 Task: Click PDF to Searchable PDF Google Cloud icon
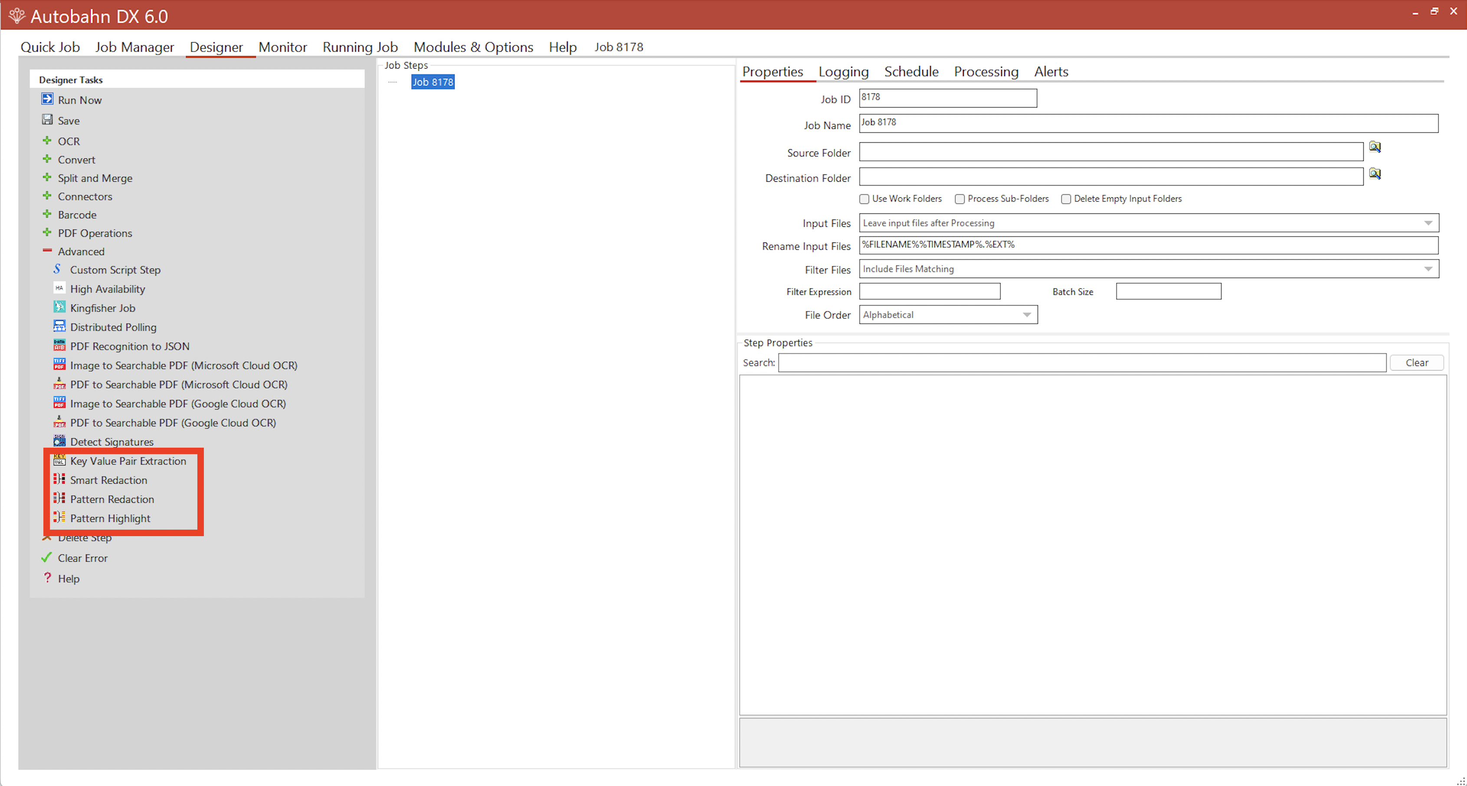coord(59,422)
